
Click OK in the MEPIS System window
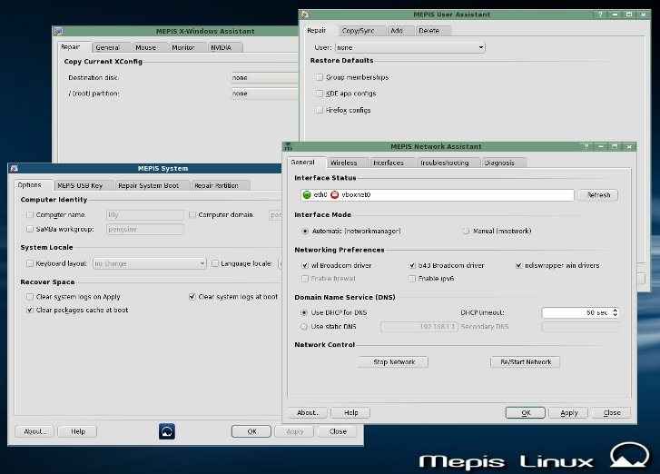(251, 431)
